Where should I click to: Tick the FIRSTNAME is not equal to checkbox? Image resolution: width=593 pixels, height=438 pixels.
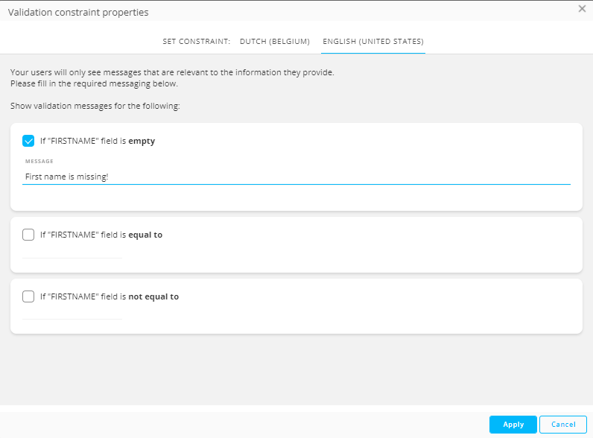[x=28, y=296]
